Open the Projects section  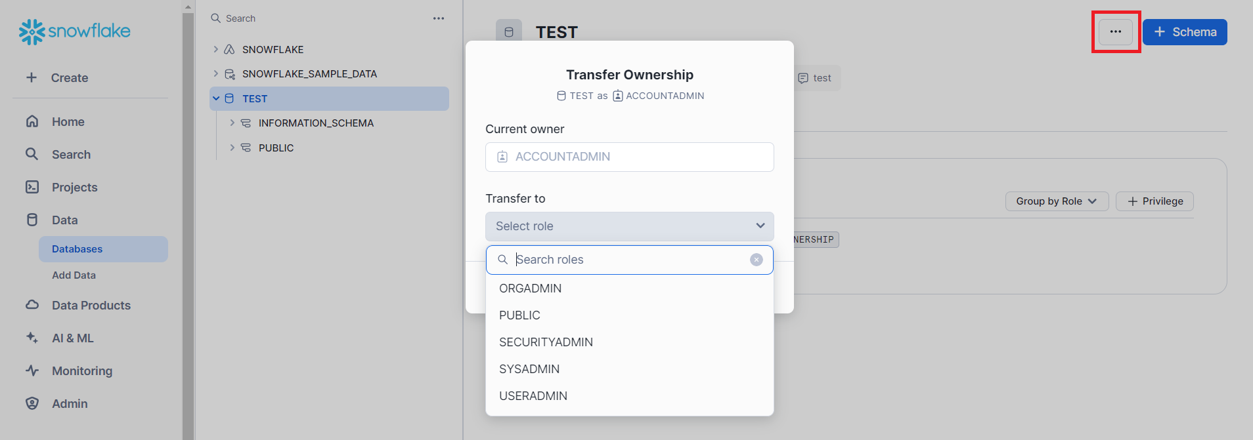click(x=74, y=188)
